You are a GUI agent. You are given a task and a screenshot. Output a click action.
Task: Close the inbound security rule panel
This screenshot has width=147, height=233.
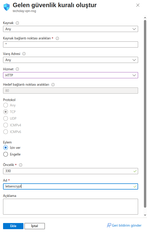pos(138,5)
